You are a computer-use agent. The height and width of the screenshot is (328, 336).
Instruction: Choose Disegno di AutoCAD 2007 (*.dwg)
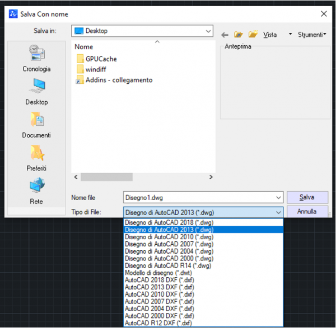click(203, 244)
